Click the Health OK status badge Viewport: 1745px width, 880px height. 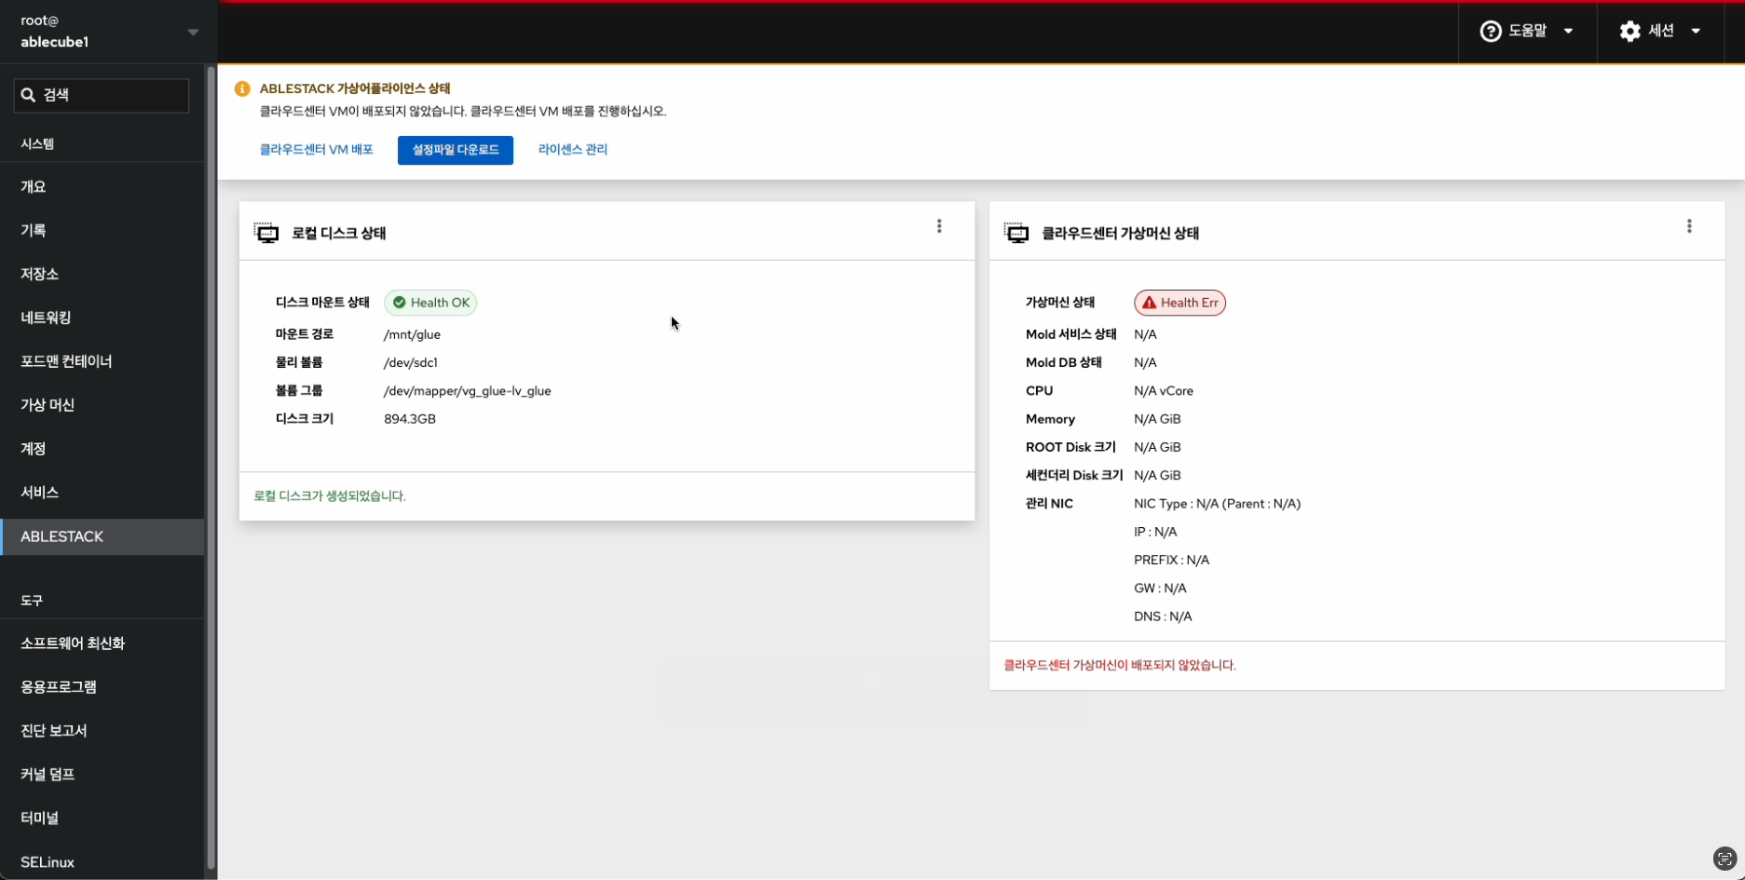click(430, 303)
